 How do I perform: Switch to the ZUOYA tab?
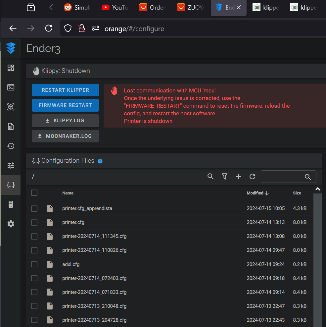point(190,8)
